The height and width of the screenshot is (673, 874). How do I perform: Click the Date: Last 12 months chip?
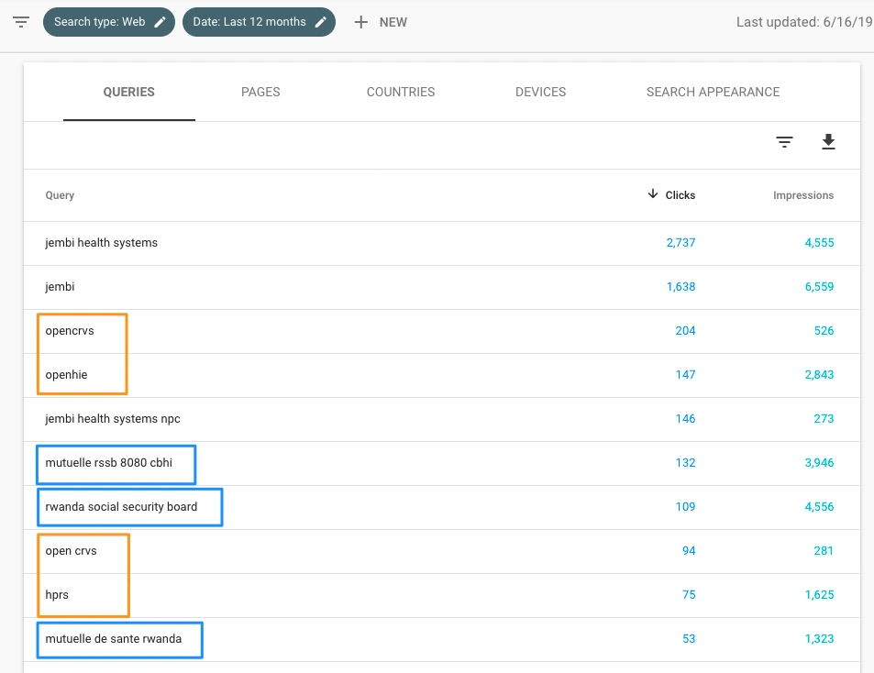pyautogui.click(x=259, y=22)
